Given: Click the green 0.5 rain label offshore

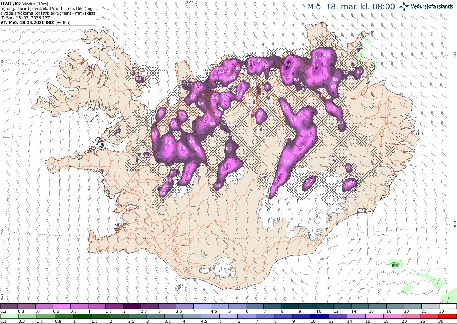Looking at the screenshot, I should 395,265.
